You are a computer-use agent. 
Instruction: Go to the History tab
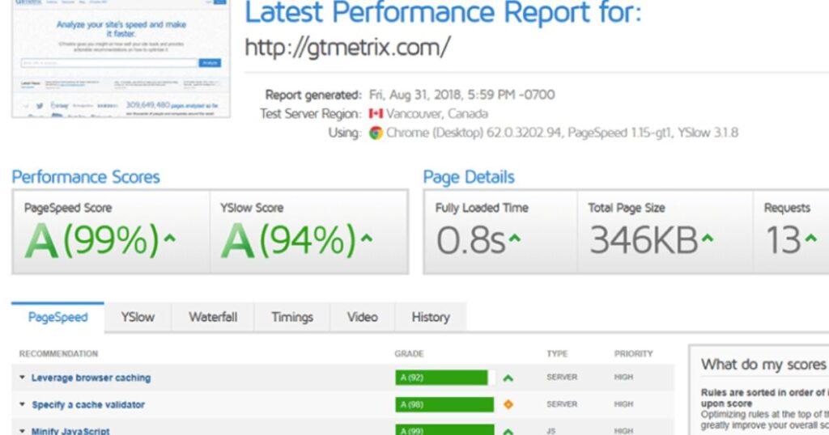coord(430,317)
